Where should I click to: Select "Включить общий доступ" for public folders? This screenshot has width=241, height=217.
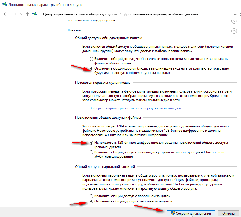click(92, 59)
